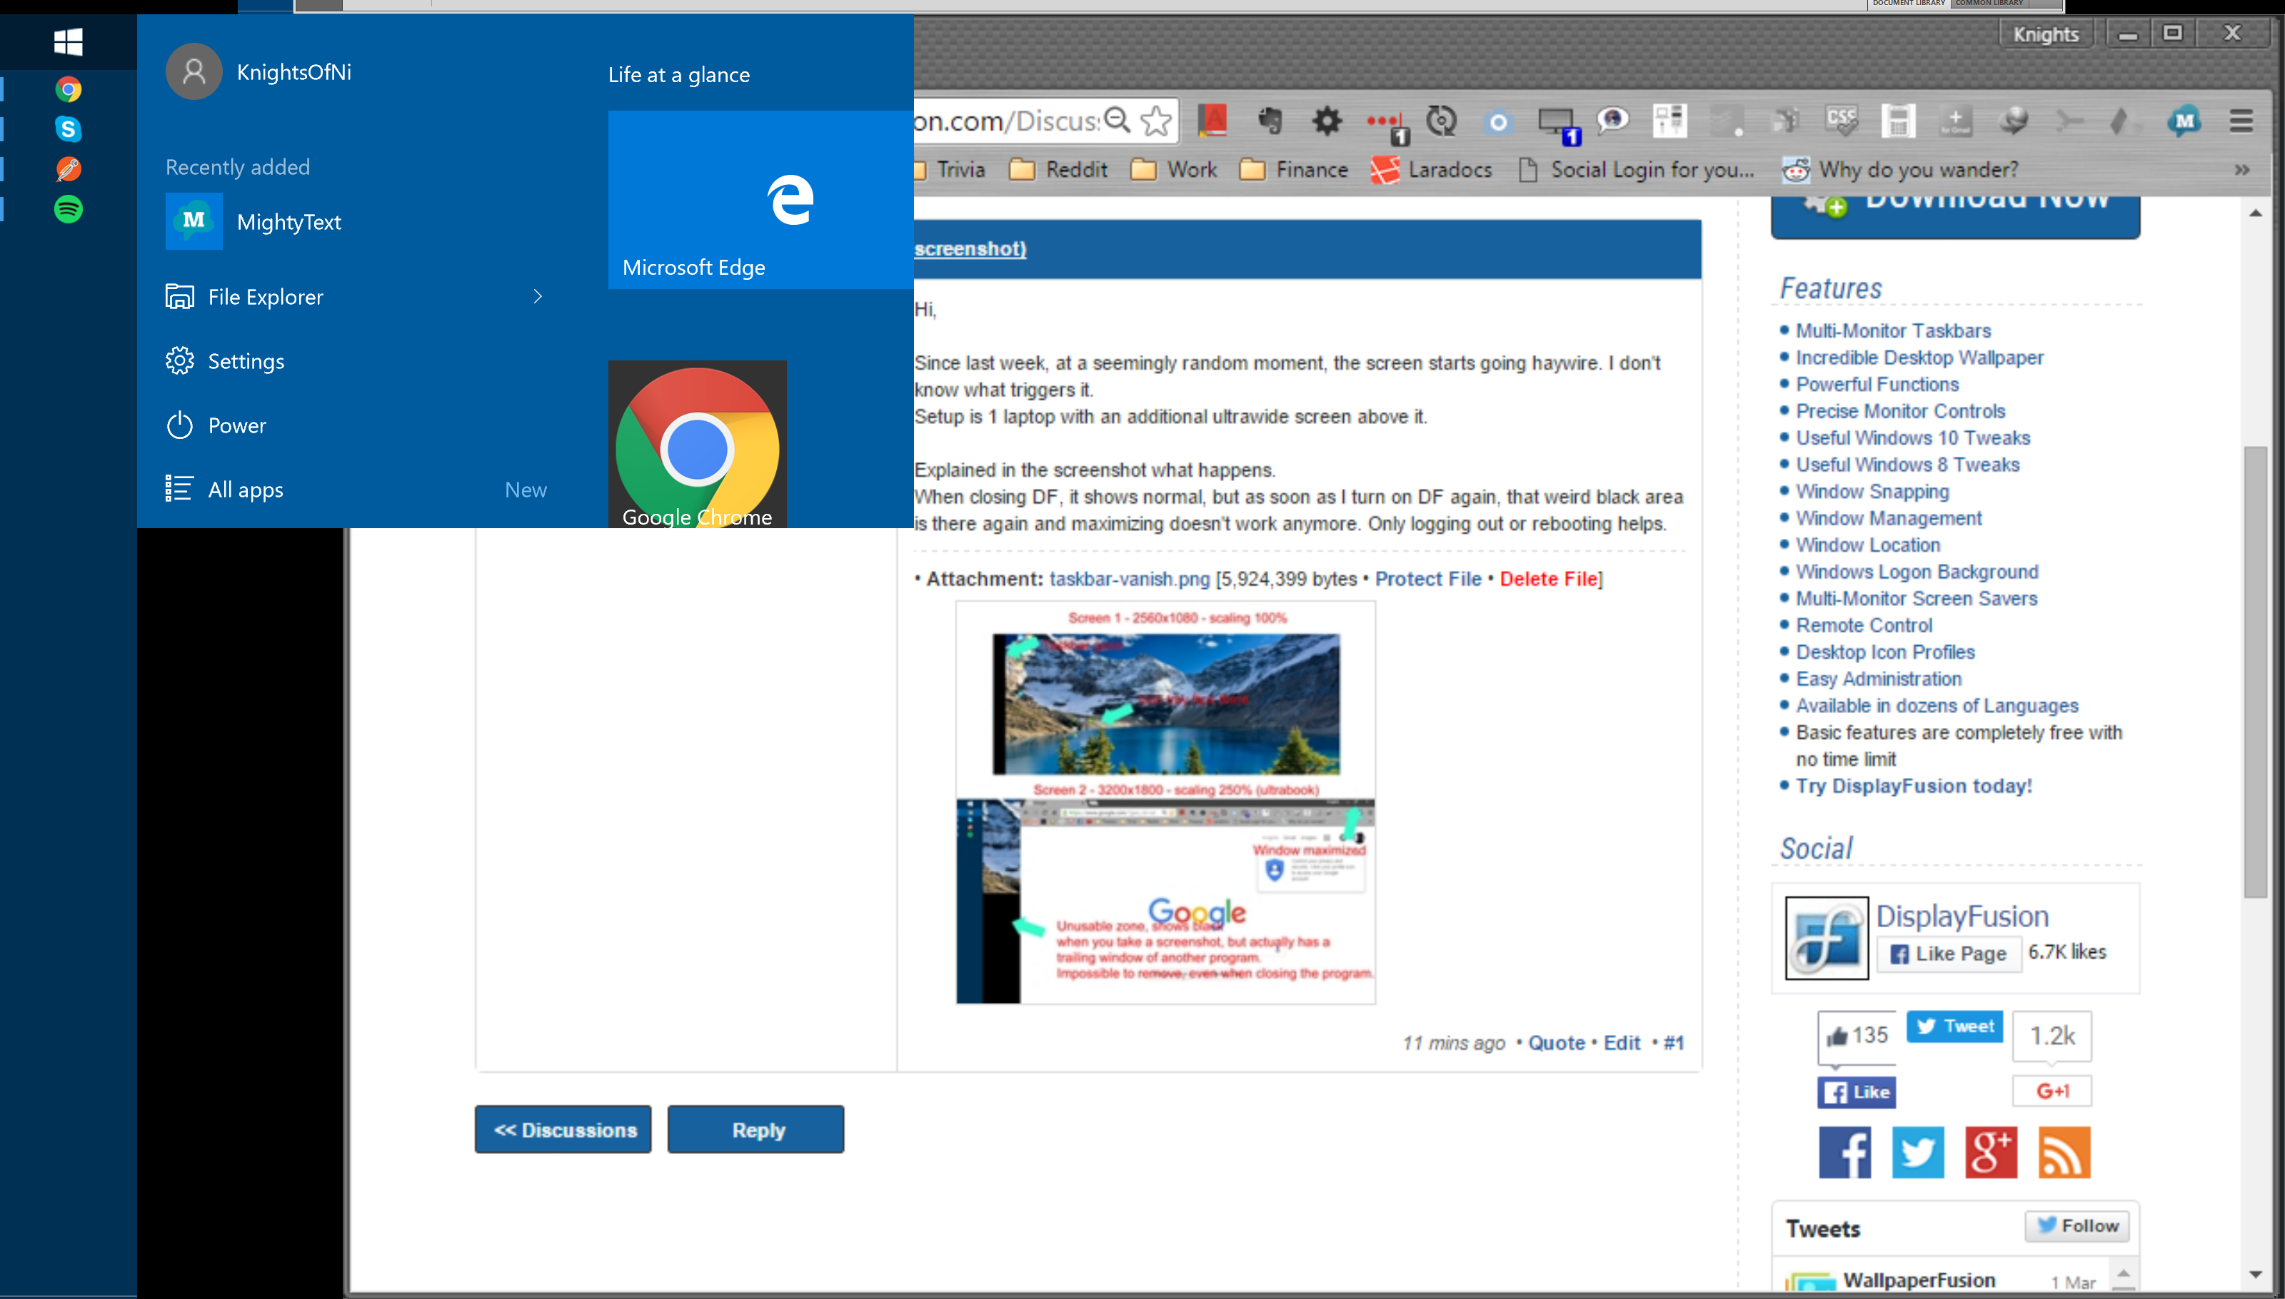
Task: Open Spotify from the taskbar
Action: point(69,208)
